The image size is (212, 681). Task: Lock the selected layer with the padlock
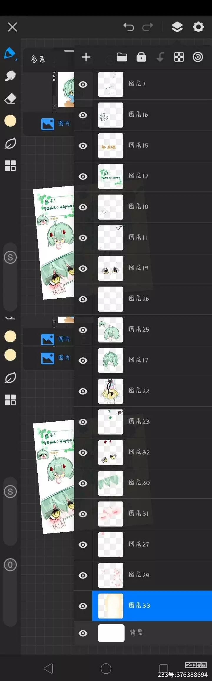pyautogui.click(x=141, y=57)
